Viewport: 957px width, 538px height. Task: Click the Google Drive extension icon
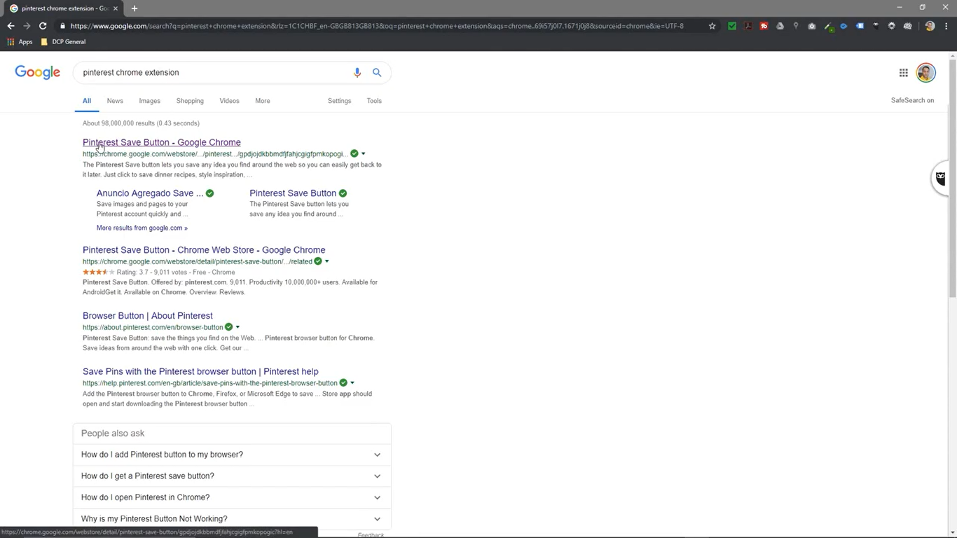(780, 26)
